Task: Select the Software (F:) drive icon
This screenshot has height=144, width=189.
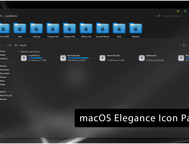Action: pos(142,58)
